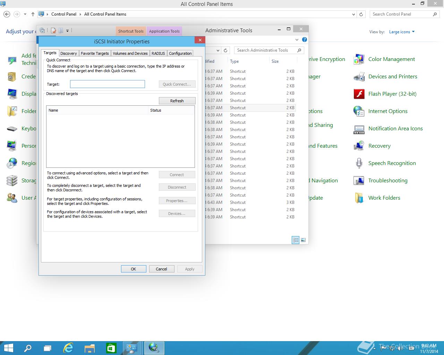Open the Windows Store taskbar icon

point(111,348)
